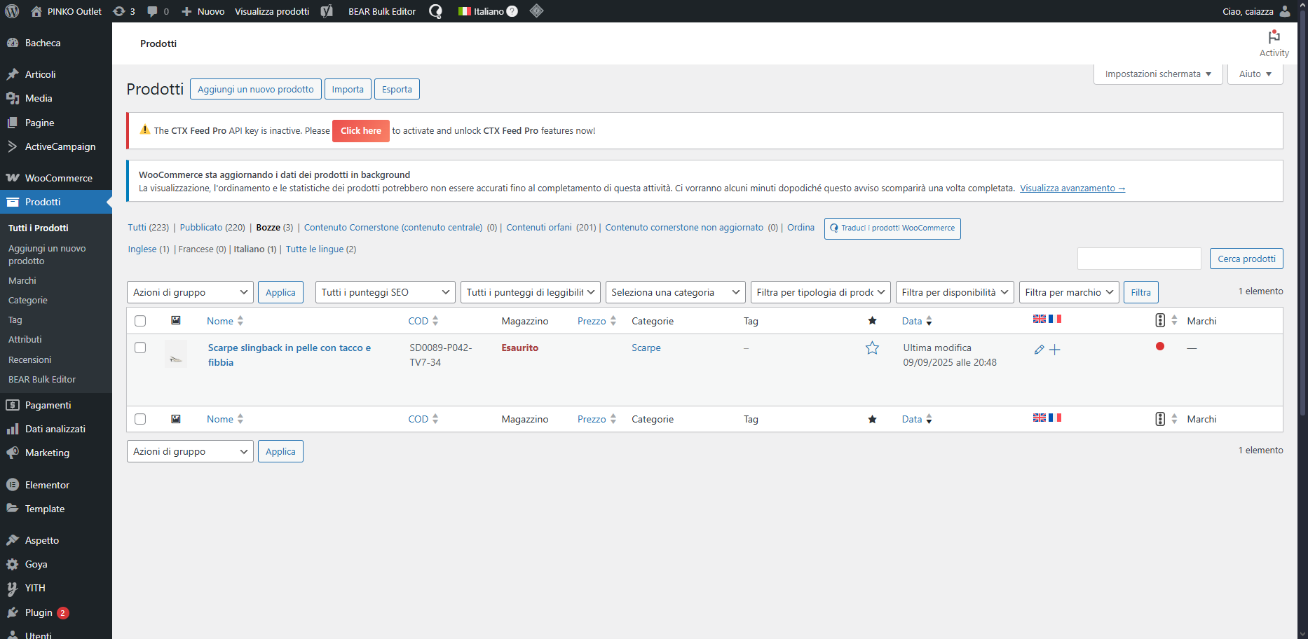Click the Italiano language help question icon
Viewport: 1308px width, 639px height.
click(512, 11)
